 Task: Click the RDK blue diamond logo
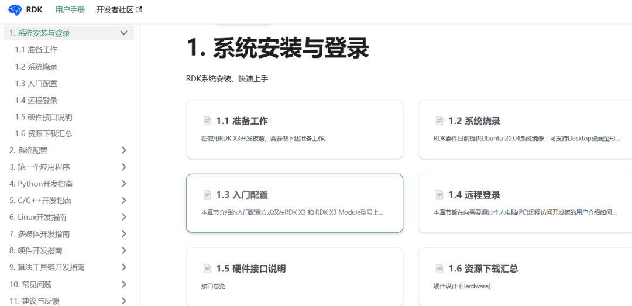tap(15, 10)
